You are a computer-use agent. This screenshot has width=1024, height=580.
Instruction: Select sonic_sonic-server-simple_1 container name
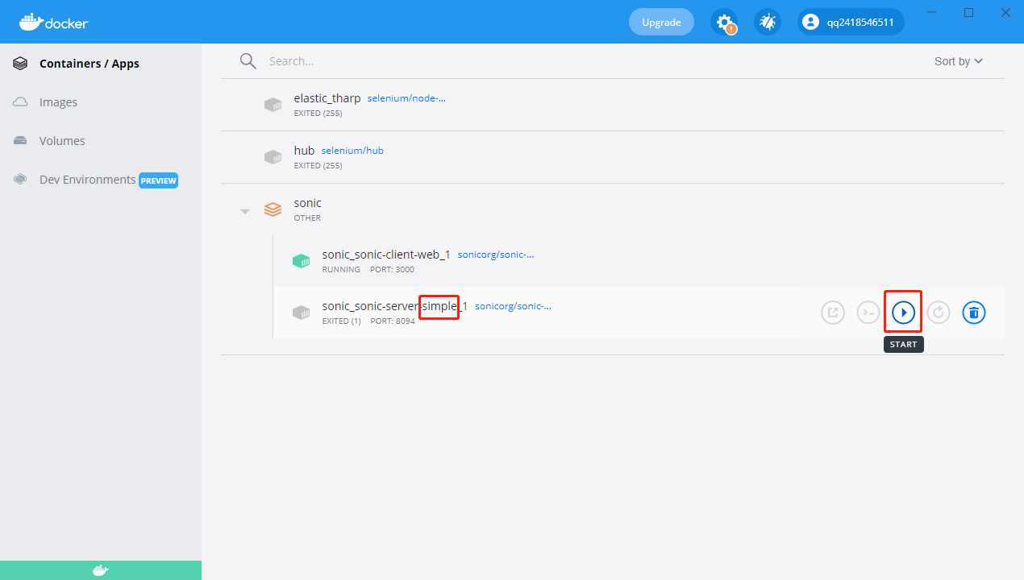coord(395,306)
